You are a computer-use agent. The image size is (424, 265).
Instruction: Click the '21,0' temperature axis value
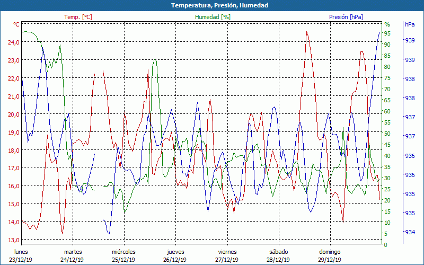pyautogui.click(x=14, y=96)
